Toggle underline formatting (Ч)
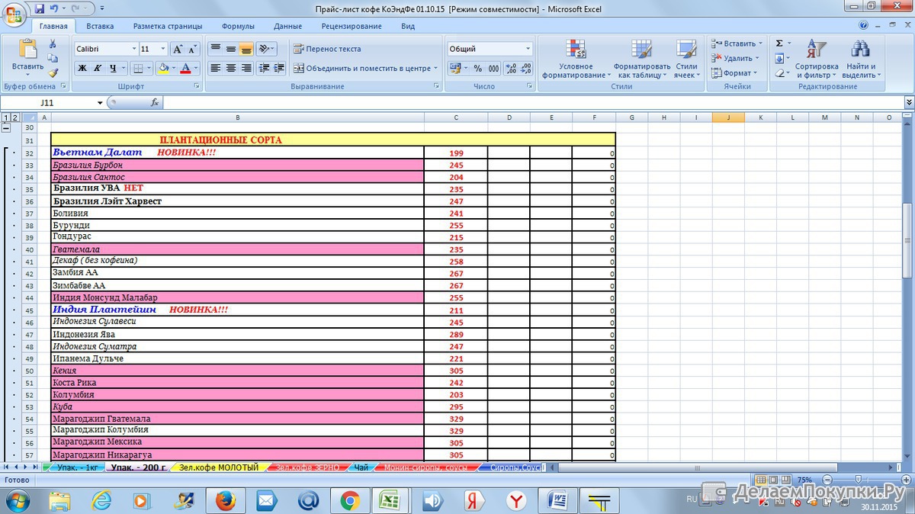The image size is (915, 514). pos(114,68)
